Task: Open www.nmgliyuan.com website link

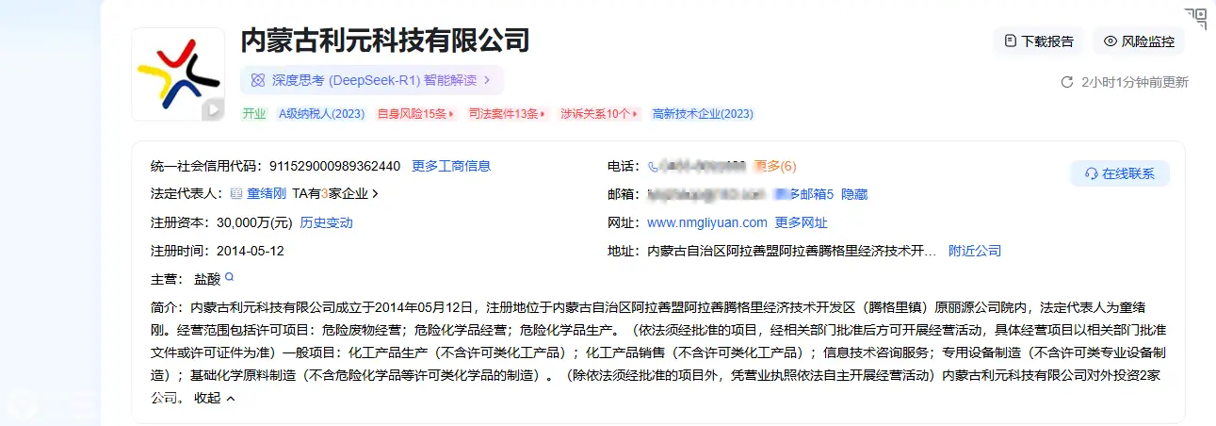Action: [x=706, y=222]
